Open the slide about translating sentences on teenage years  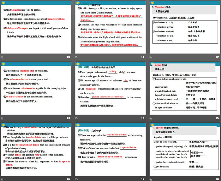point(110,27)
